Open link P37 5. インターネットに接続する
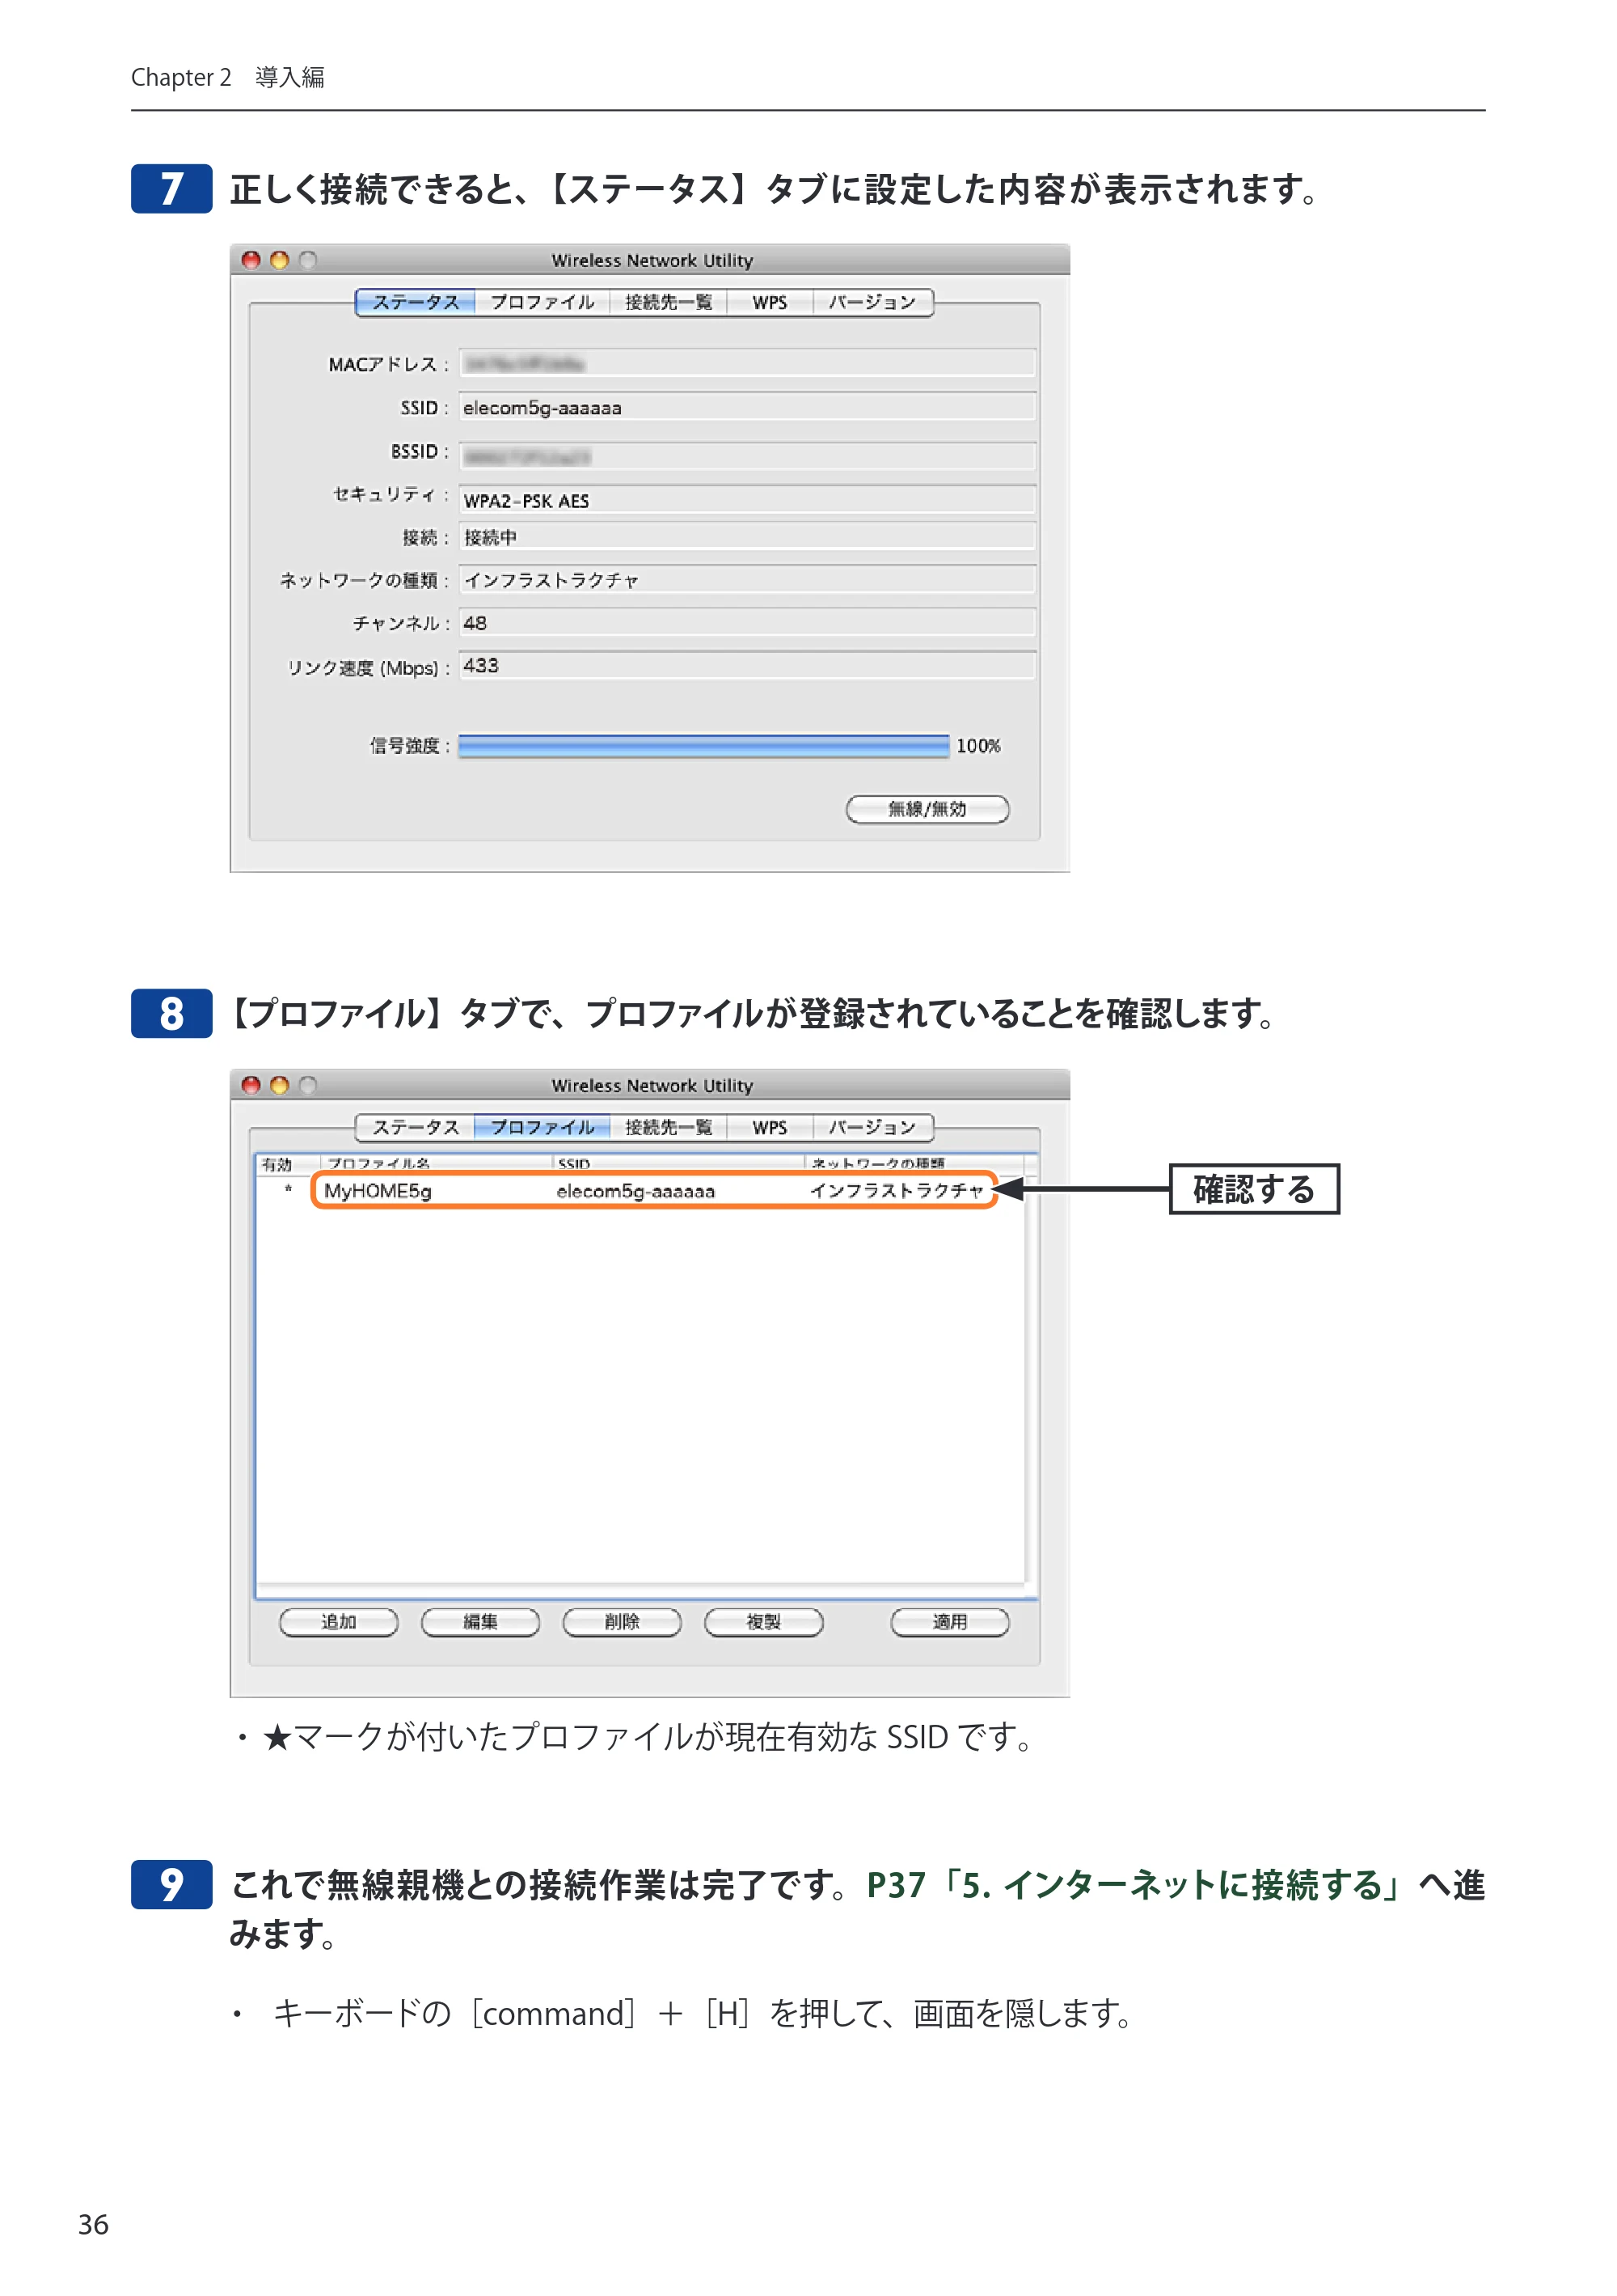 [x=1134, y=1885]
